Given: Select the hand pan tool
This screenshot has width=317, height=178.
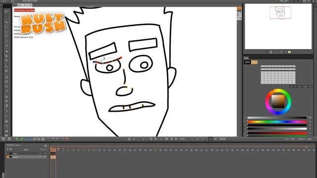Looking at the screenshot, I should [6, 121].
